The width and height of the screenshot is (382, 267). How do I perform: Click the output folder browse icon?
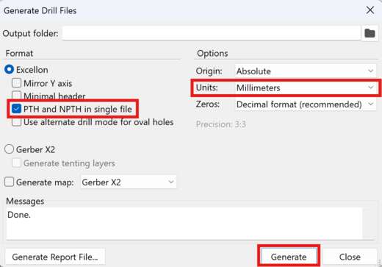click(370, 33)
